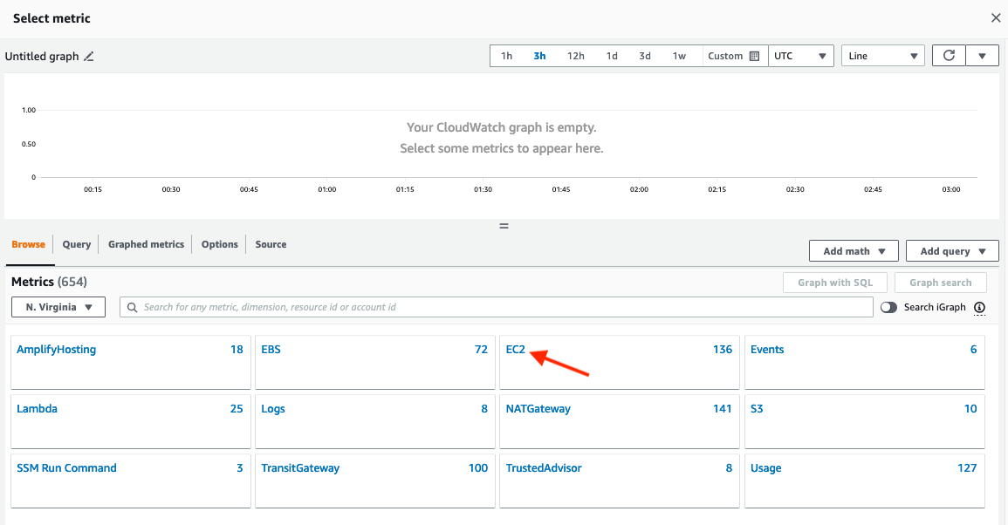Open the Add query dropdown
The image size is (1008, 525).
(953, 251)
